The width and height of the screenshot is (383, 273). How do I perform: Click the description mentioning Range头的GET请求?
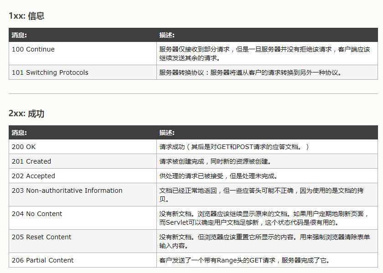click(267, 260)
